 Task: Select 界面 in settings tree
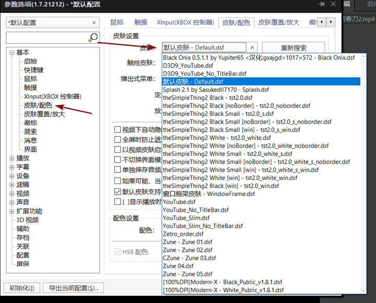coord(30,150)
